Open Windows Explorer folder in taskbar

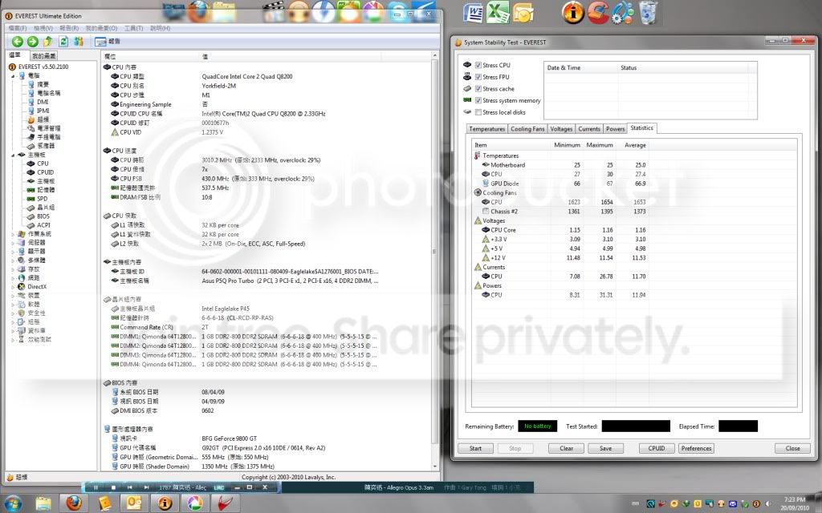[x=43, y=503]
